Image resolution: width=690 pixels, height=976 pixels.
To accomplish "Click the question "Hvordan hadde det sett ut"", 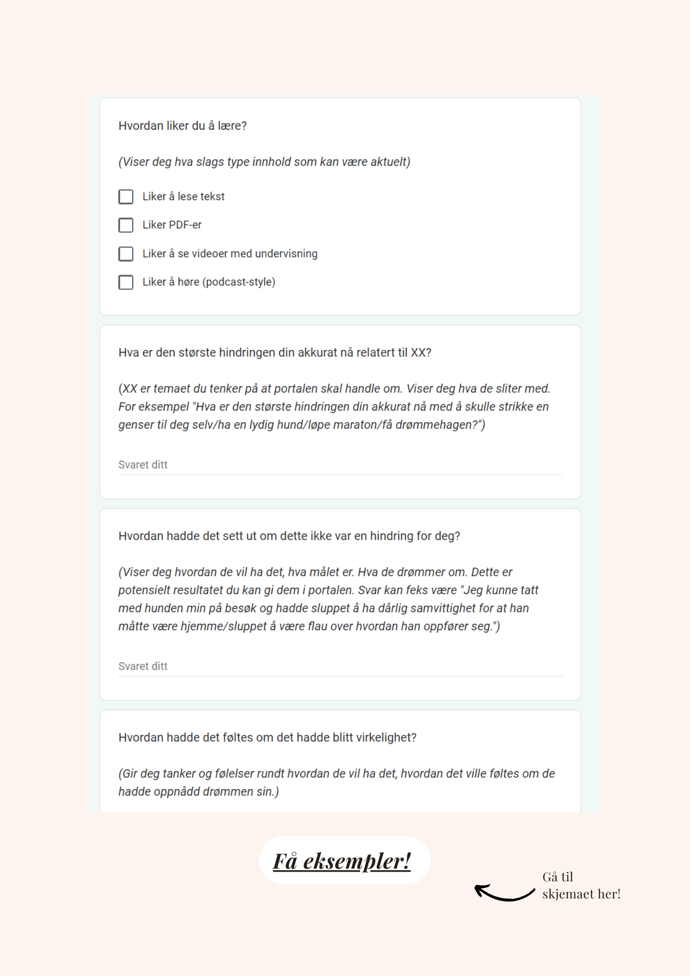I will click(x=289, y=536).
